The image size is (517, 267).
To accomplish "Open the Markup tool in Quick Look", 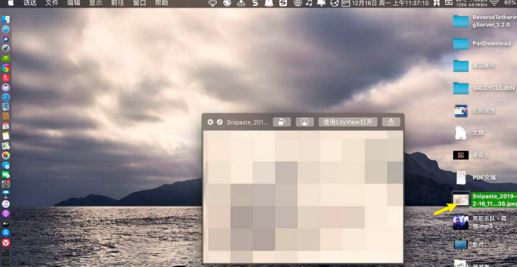I will (x=305, y=122).
